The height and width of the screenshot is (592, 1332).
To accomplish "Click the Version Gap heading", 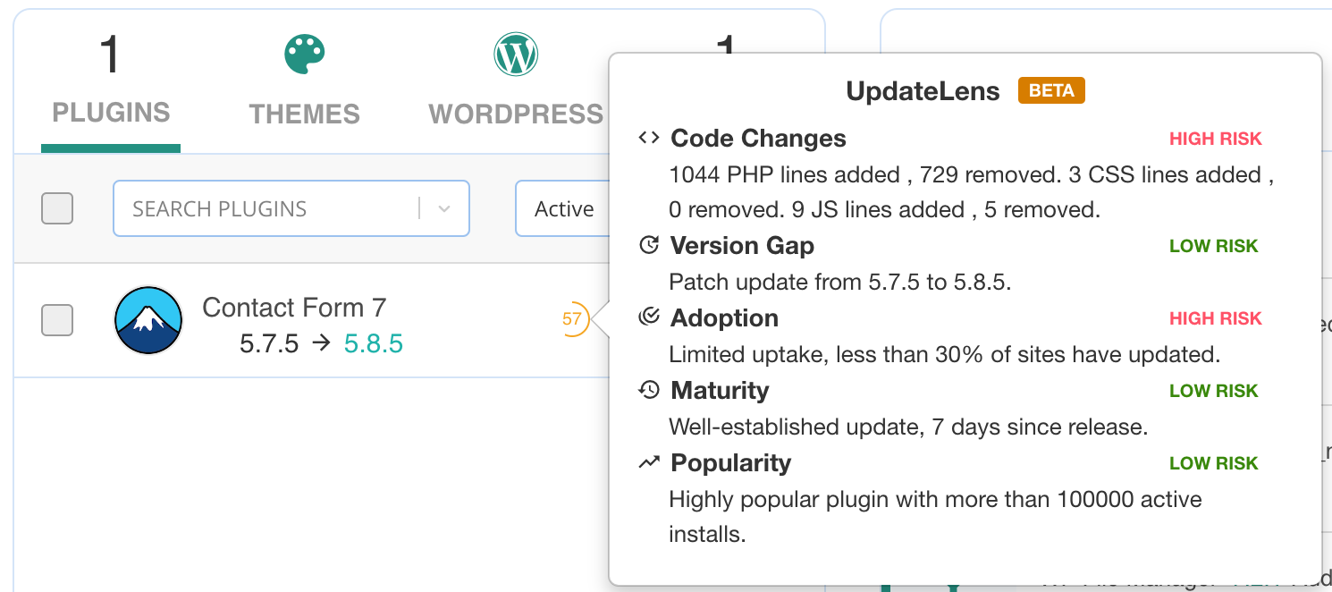I will pos(742,246).
